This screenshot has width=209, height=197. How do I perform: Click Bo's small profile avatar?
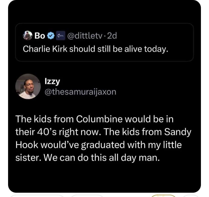pos(28,36)
